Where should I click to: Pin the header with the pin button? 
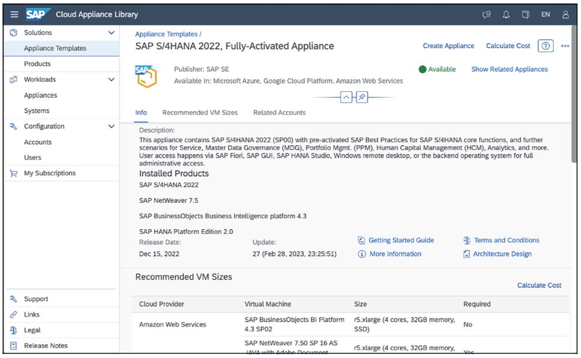click(362, 97)
